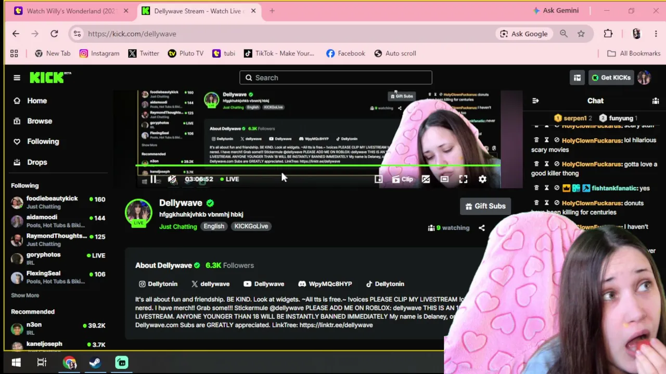This screenshot has height=374, width=666.
Task: Open Dellywave's Instagram link Dellytonin
Action: (158, 284)
